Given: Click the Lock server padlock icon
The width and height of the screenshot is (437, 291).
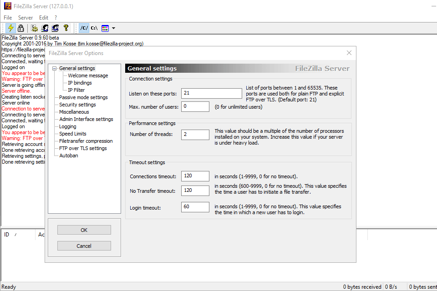Looking at the screenshot, I should 20,28.
